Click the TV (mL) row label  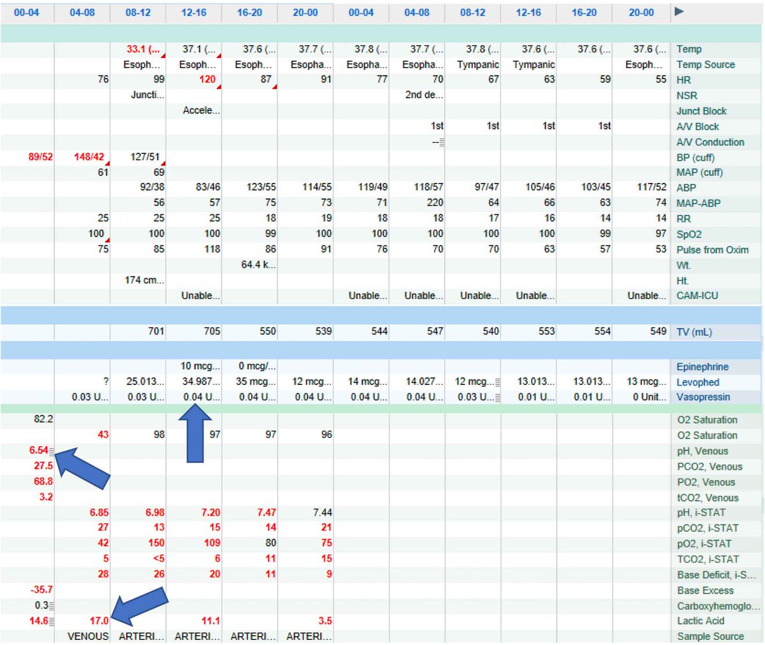coord(694,332)
